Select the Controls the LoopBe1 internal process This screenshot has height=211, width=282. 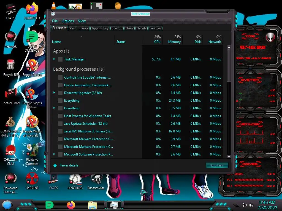[137, 77]
